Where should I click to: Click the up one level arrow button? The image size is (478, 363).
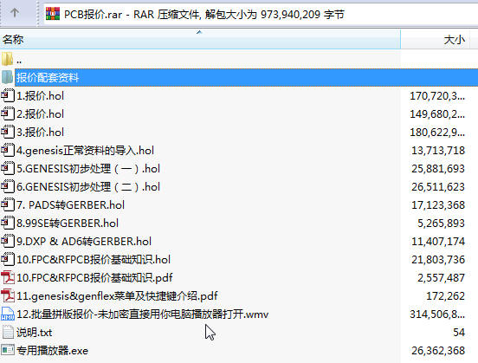coord(15,13)
